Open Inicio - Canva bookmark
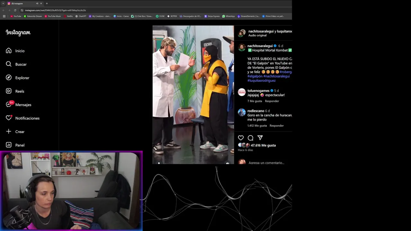Image resolution: width=411 pixels, height=231 pixels. 121,16
